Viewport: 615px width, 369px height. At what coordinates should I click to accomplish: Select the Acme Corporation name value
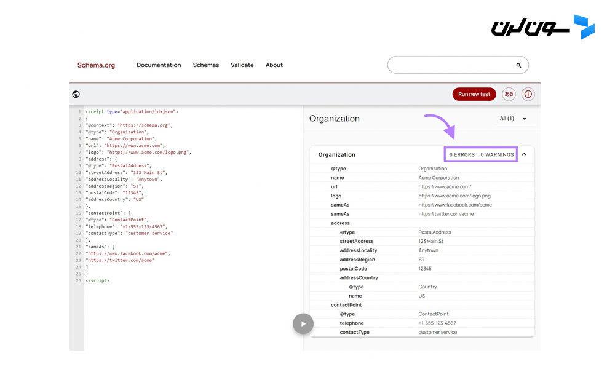pos(438,178)
